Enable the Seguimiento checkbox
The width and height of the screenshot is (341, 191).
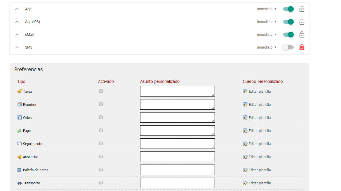click(101, 143)
